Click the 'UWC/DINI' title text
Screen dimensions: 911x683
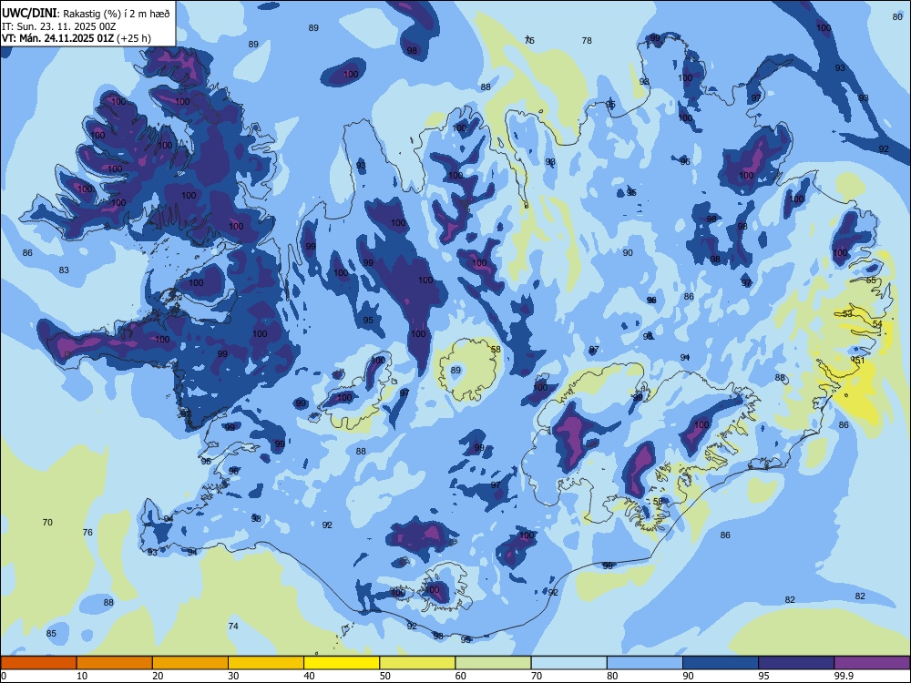(30, 13)
